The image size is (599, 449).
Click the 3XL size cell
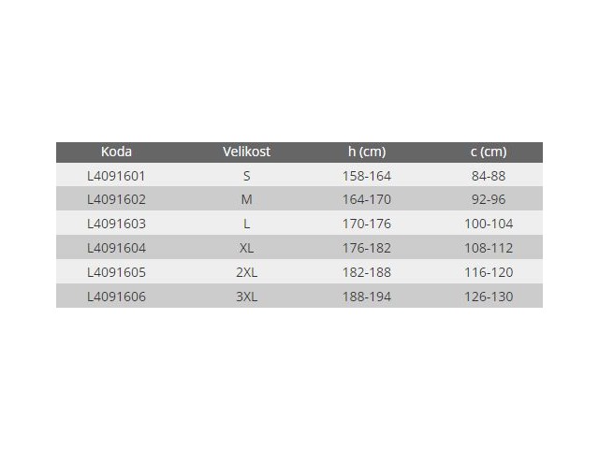point(246,297)
